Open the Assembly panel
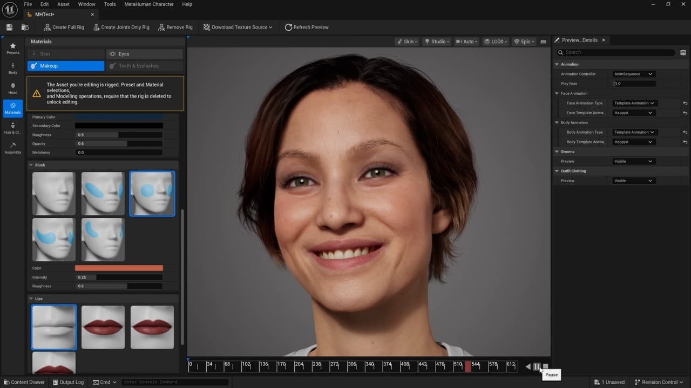The height and width of the screenshot is (388, 691). (12, 148)
